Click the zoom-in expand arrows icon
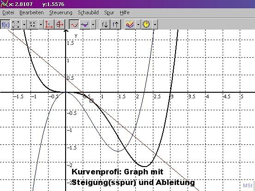The width and height of the screenshot is (255, 191). 16,24
